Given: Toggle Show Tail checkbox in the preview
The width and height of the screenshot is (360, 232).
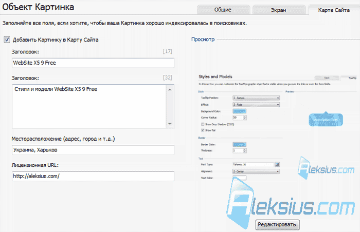Looking at the screenshot, I should [x=203, y=130].
